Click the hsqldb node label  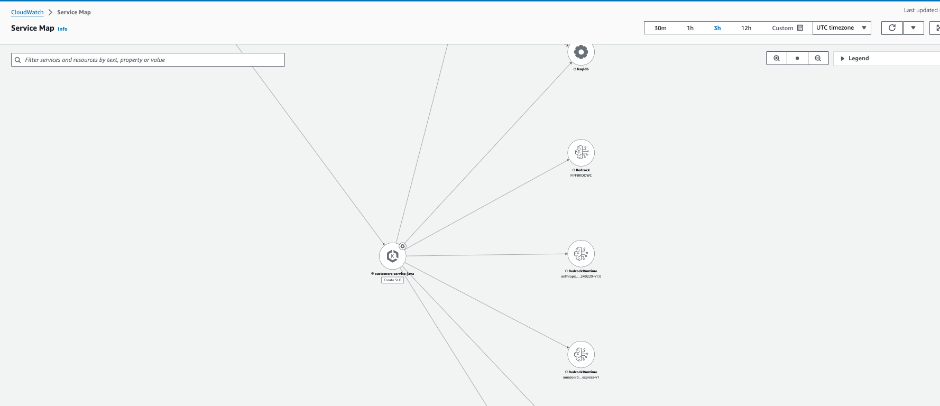[x=583, y=69]
